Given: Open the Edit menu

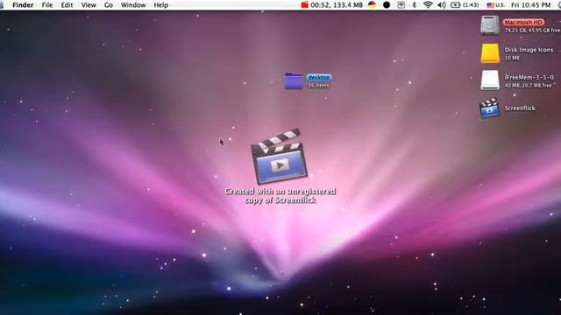Looking at the screenshot, I should 67,5.
